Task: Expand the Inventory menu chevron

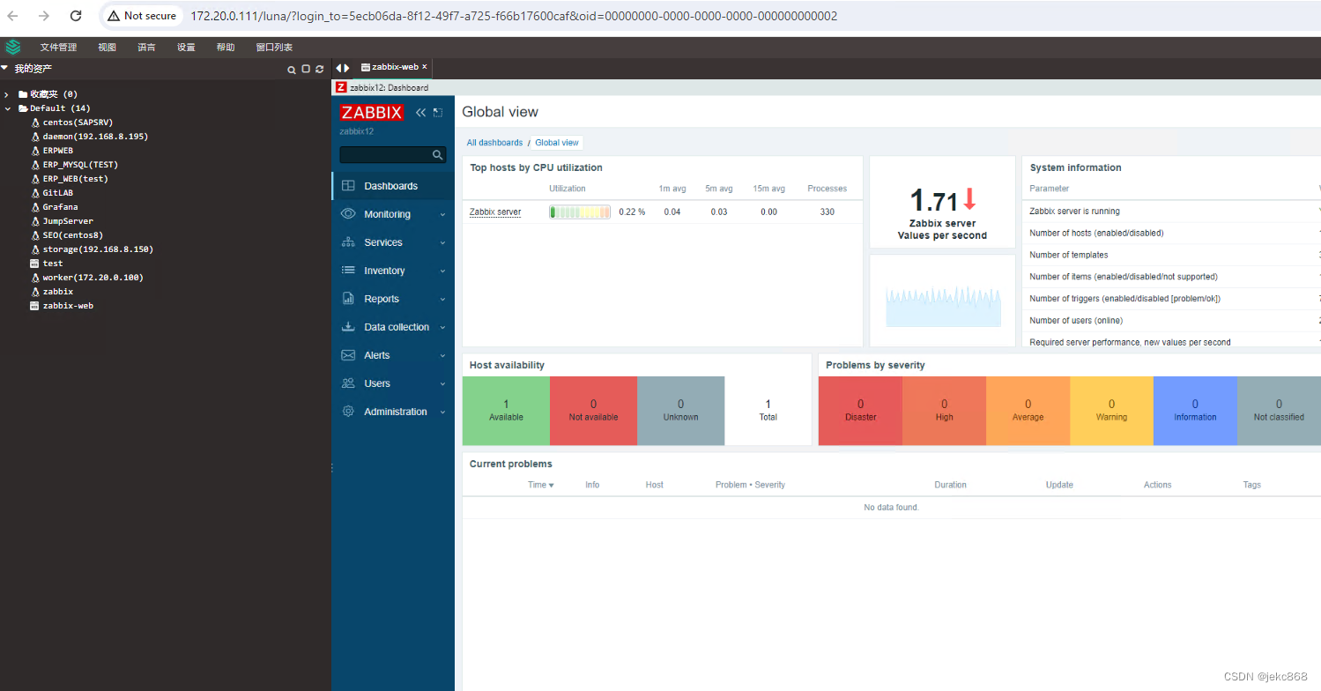Action: [443, 271]
